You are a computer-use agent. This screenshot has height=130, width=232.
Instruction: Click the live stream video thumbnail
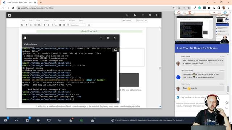pyautogui.click(x=202, y=29)
